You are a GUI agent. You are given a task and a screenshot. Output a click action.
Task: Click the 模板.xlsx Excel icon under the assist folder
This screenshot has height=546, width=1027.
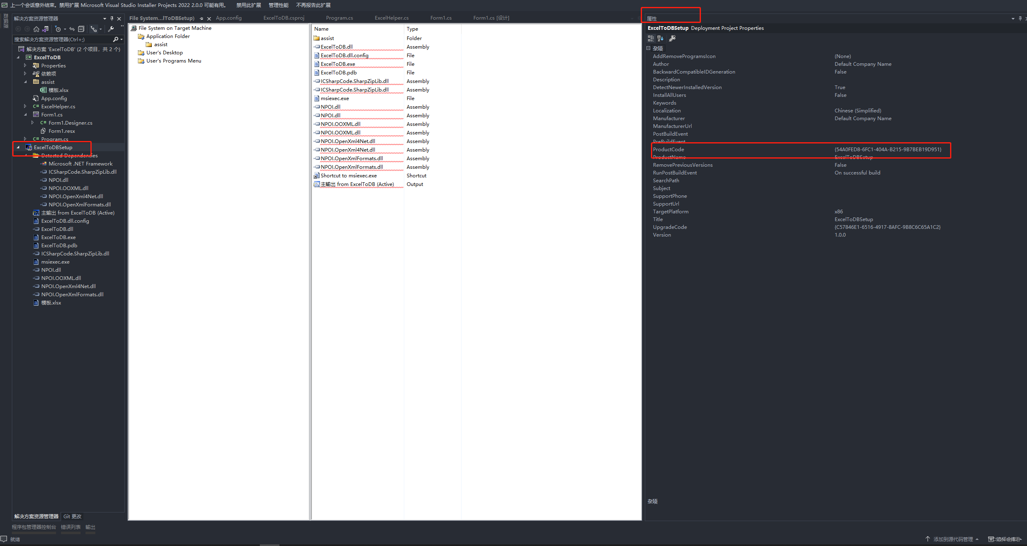43,90
